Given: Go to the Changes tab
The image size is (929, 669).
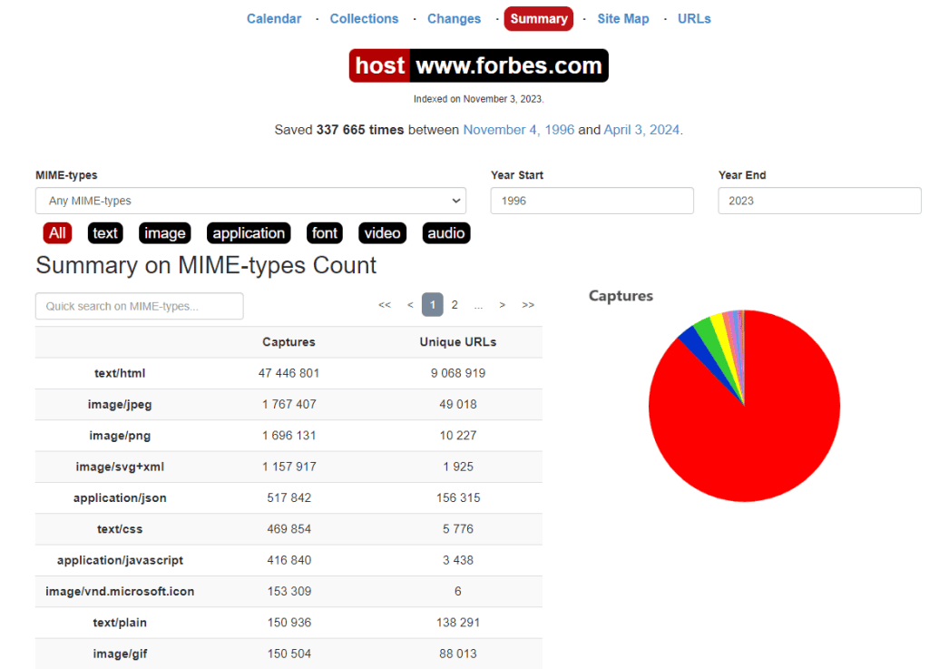Looking at the screenshot, I should [x=454, y=19].
